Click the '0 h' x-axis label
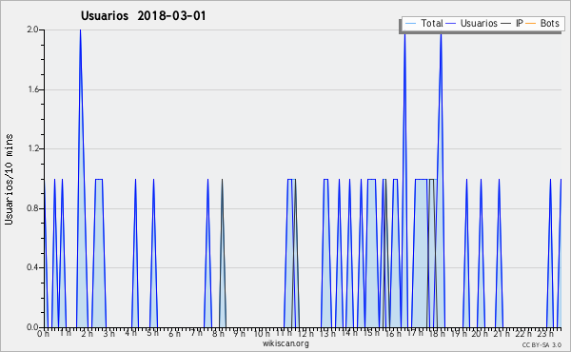This screenshot has width=571, height=352. pos(43,333)
